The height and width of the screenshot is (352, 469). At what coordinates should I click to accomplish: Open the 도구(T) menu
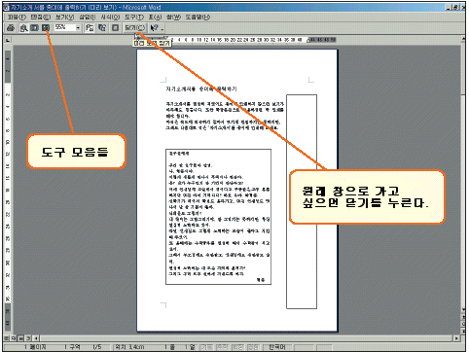coord(134,17)
